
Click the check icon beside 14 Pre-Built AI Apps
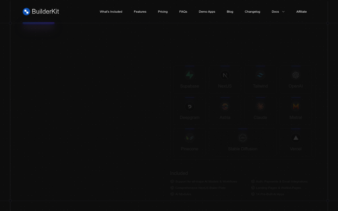pyautogui.click(x=253, y=194)
